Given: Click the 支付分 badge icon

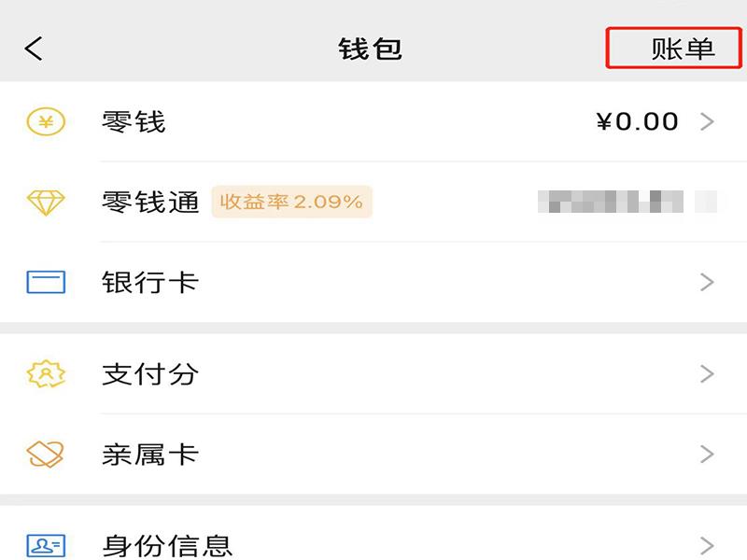Looking at the screenshot, I should (46, 374).
